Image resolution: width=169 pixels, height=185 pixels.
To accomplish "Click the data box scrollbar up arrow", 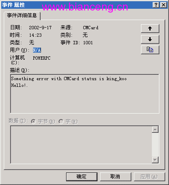I will 155,129.
